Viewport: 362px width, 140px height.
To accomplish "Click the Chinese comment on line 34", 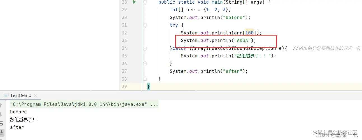I will pyautogui.click(x=327, y=48).
